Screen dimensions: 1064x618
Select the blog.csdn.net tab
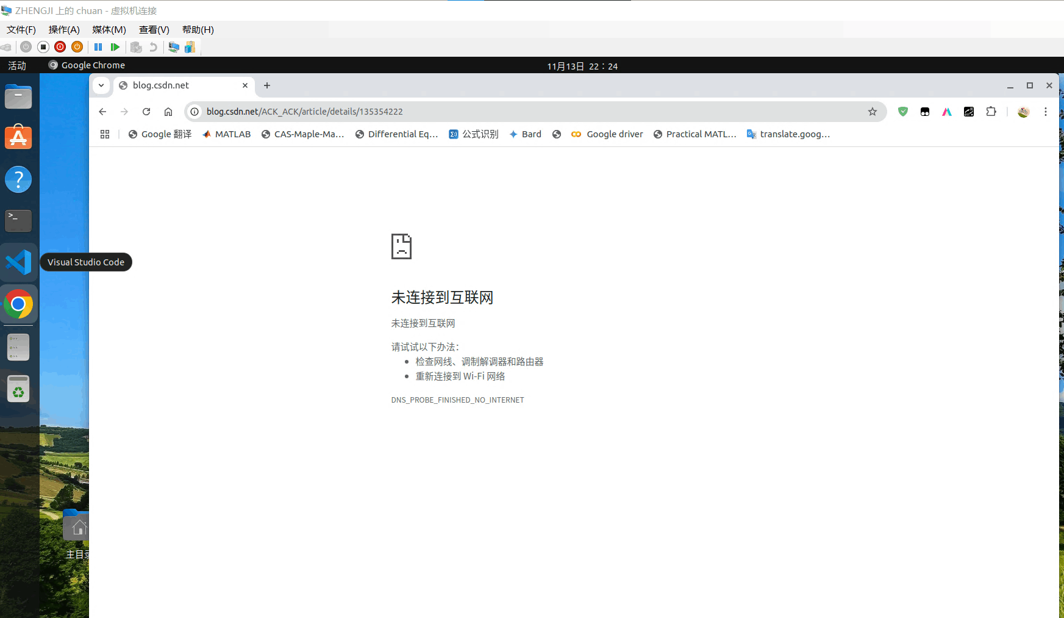pos(183,85)
